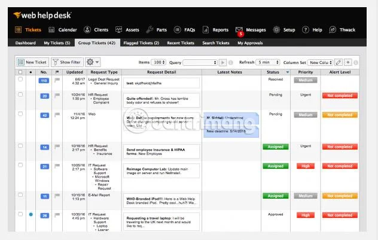
Task: Open ticket number 42 link
Action: tap(45, 116)
